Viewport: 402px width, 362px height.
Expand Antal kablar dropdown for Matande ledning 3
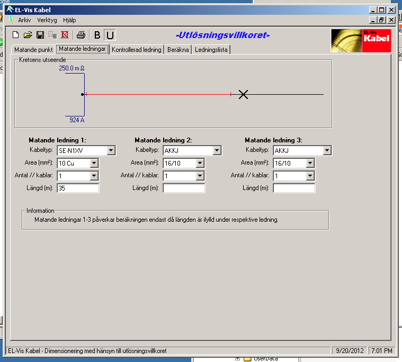310,176
